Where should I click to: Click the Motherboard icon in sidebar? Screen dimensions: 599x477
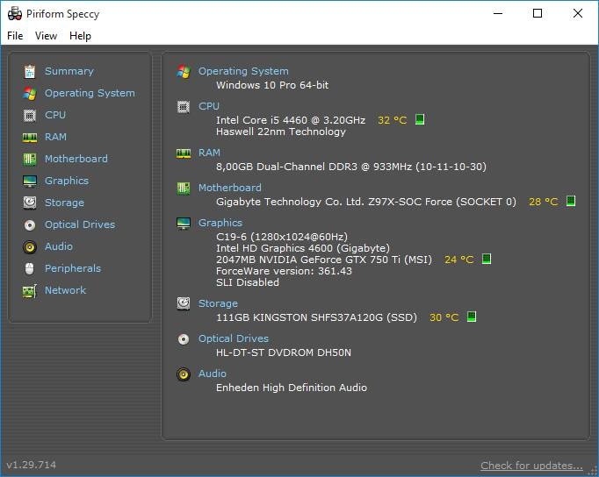(x=29, y=159)
